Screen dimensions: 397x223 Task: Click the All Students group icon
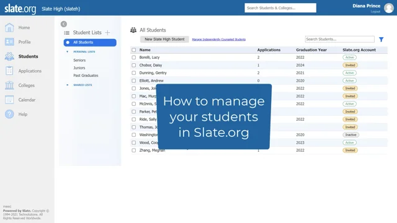[133, 30]
